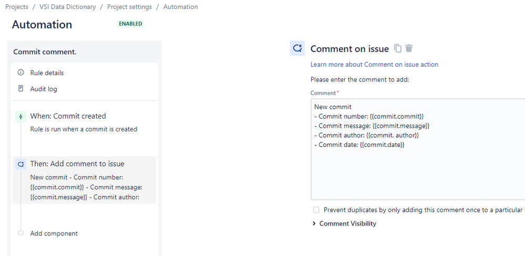The width and height of the screenshot is (525, 256).
Task: Click the duplicate component copy icon
Action: pos(398,48)
